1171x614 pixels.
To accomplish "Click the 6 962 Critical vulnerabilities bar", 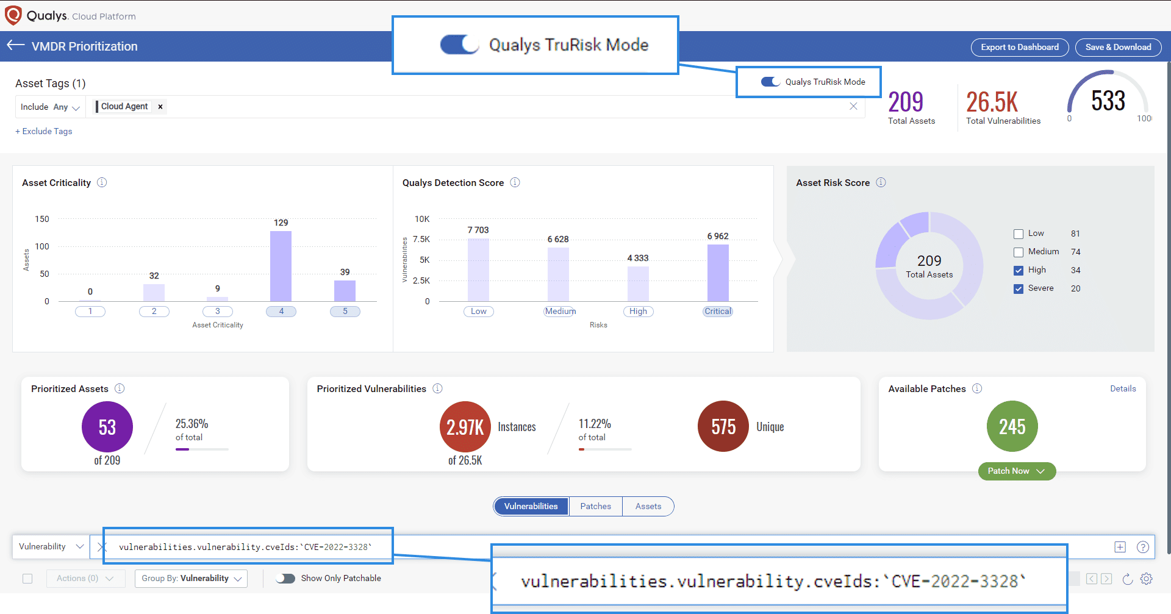I will (x=718, y=273).
